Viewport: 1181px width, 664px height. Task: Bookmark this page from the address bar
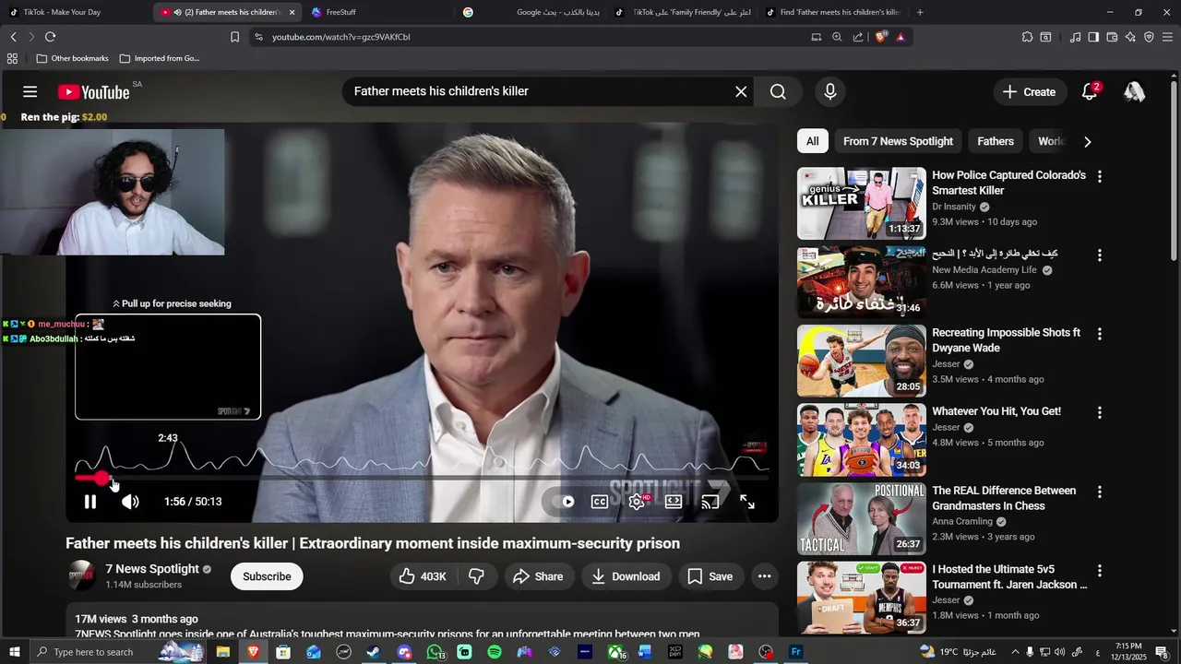coord(234,37)
